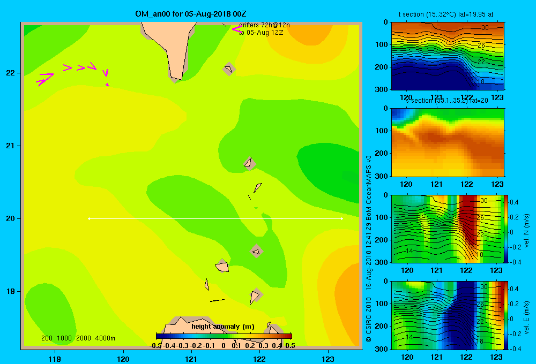Click latitude label 20 on main map axis
Image resolution: width=536 pixels, height=364 pixels.
point(11,218)
